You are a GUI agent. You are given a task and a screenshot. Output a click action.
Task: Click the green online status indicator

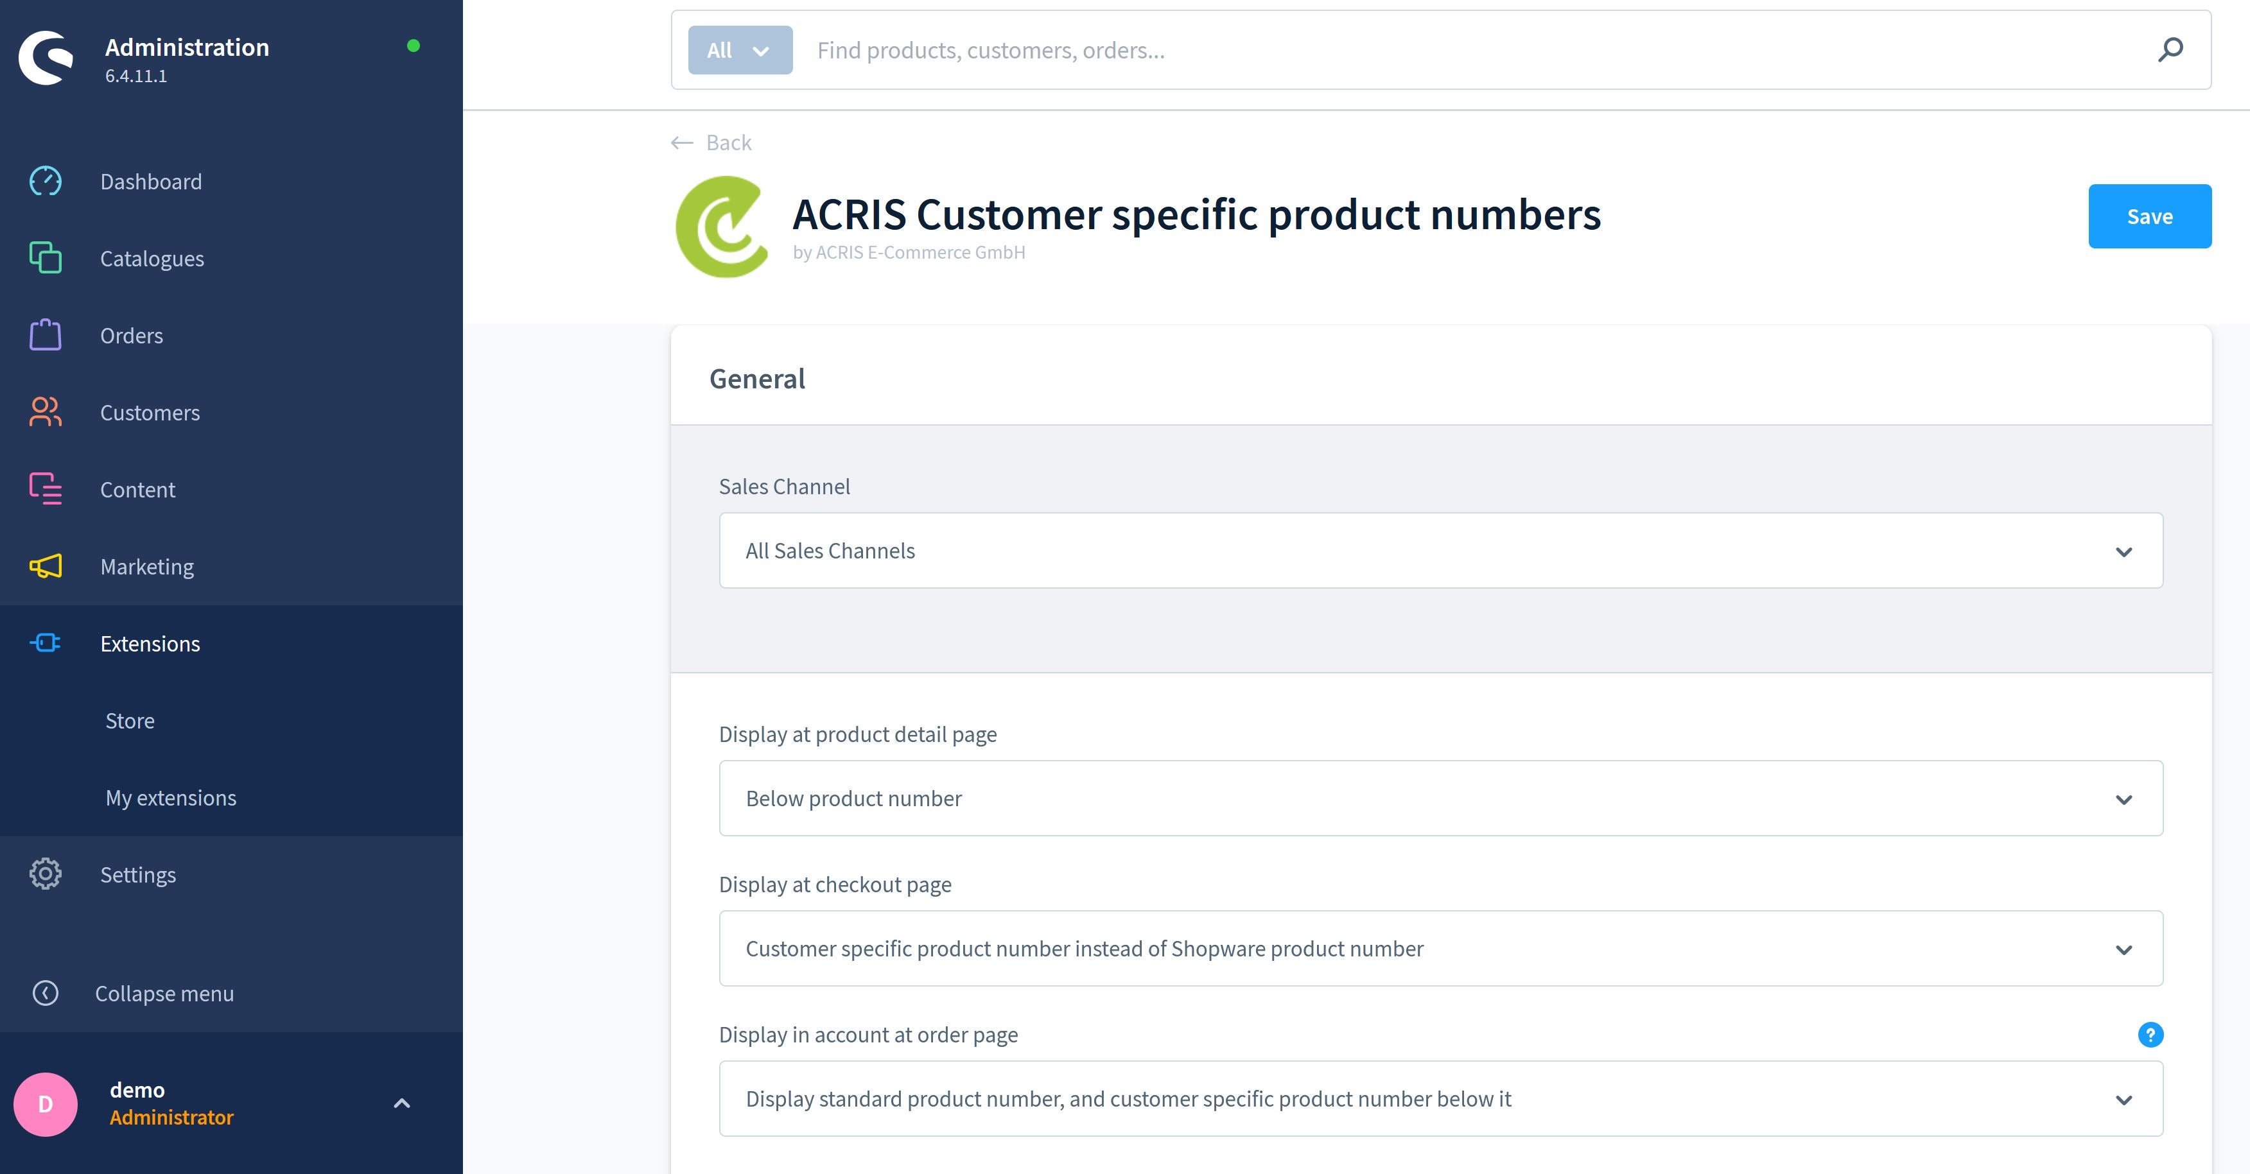click(414, 46)
